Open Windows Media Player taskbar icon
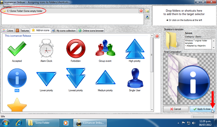 66,123
